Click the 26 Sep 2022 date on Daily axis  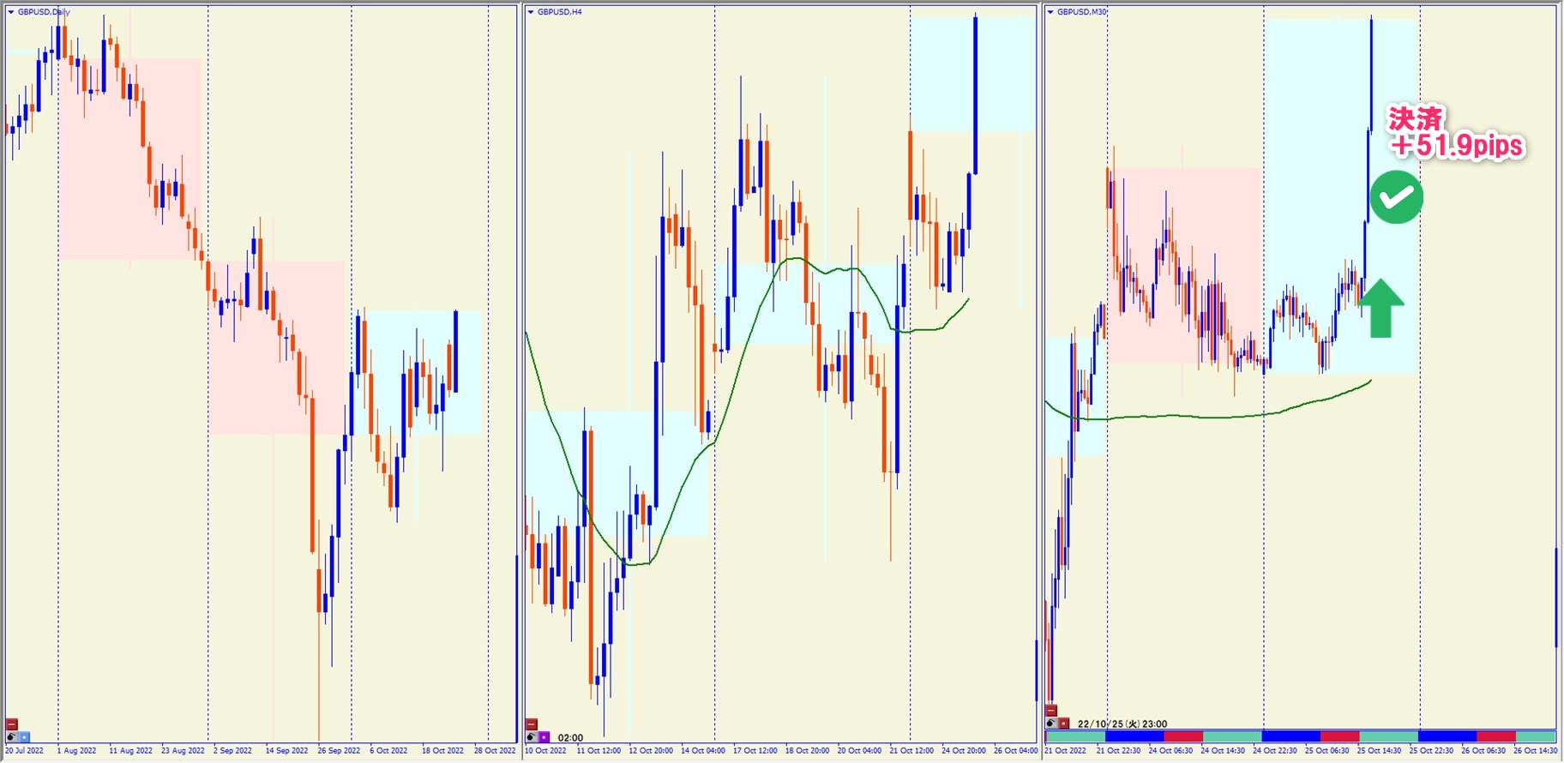(339, 751)
